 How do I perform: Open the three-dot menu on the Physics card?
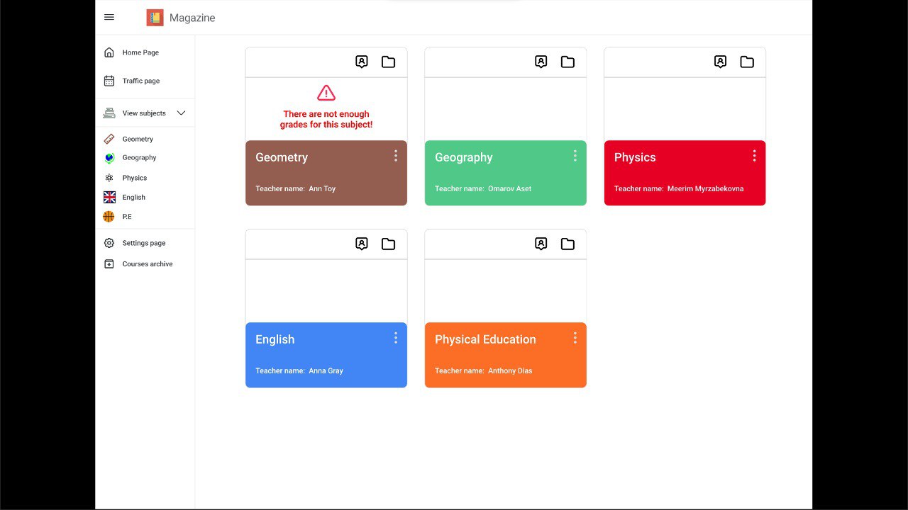(x=754, y=155)
